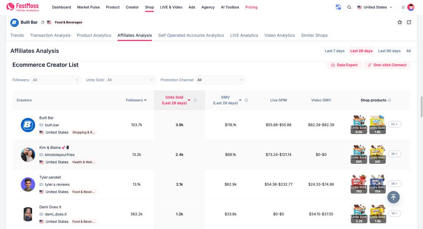Switch to Video Analytics tab

point(280,35)
